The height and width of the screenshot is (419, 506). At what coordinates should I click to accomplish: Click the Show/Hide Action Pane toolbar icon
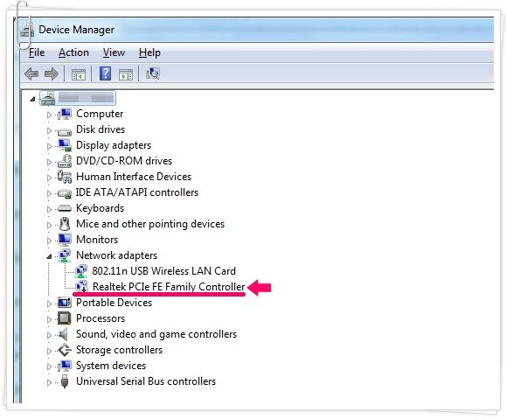click(126, 74)
